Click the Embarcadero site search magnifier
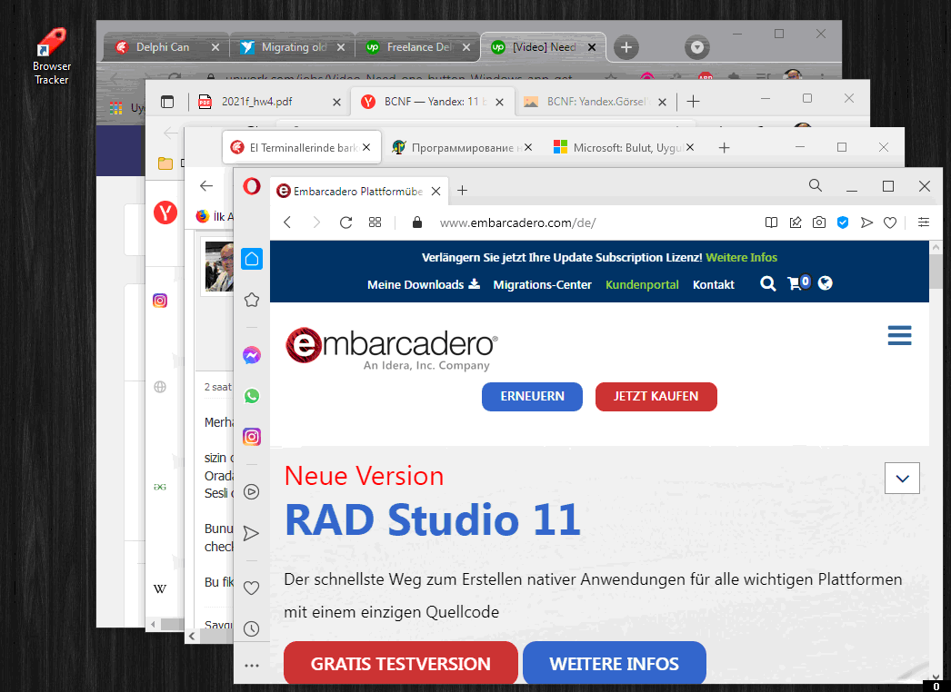This screenshot has height=692, width=951. (x=768, y=283)
